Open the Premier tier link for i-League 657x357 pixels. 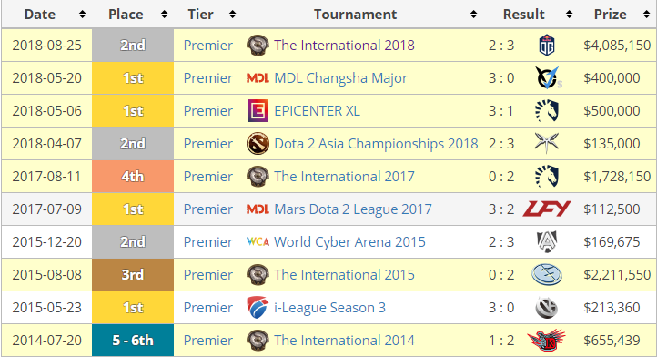[207, 308]
